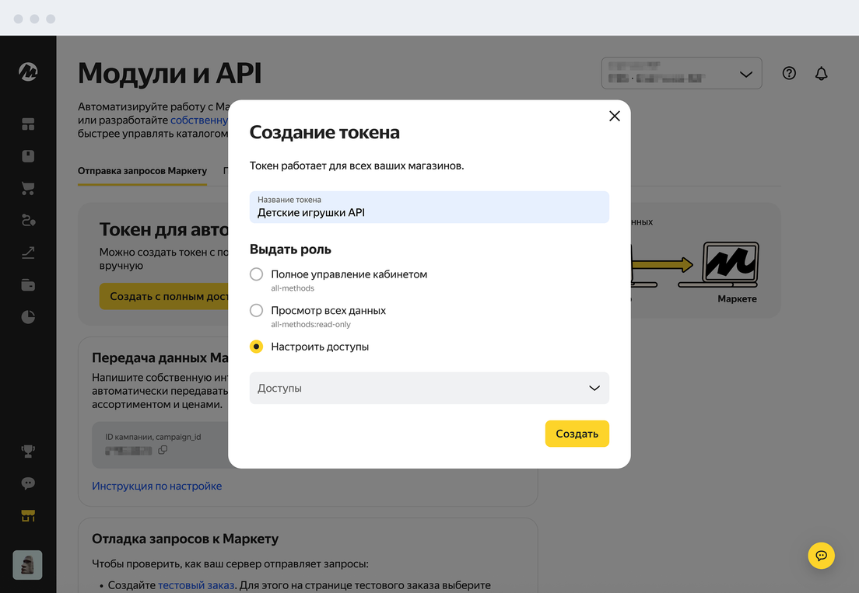Switch to 'Отправка запросов Маркету' tab
Image resolution: width=859 pixels, height=593 pixels.
tap(142, 171)
